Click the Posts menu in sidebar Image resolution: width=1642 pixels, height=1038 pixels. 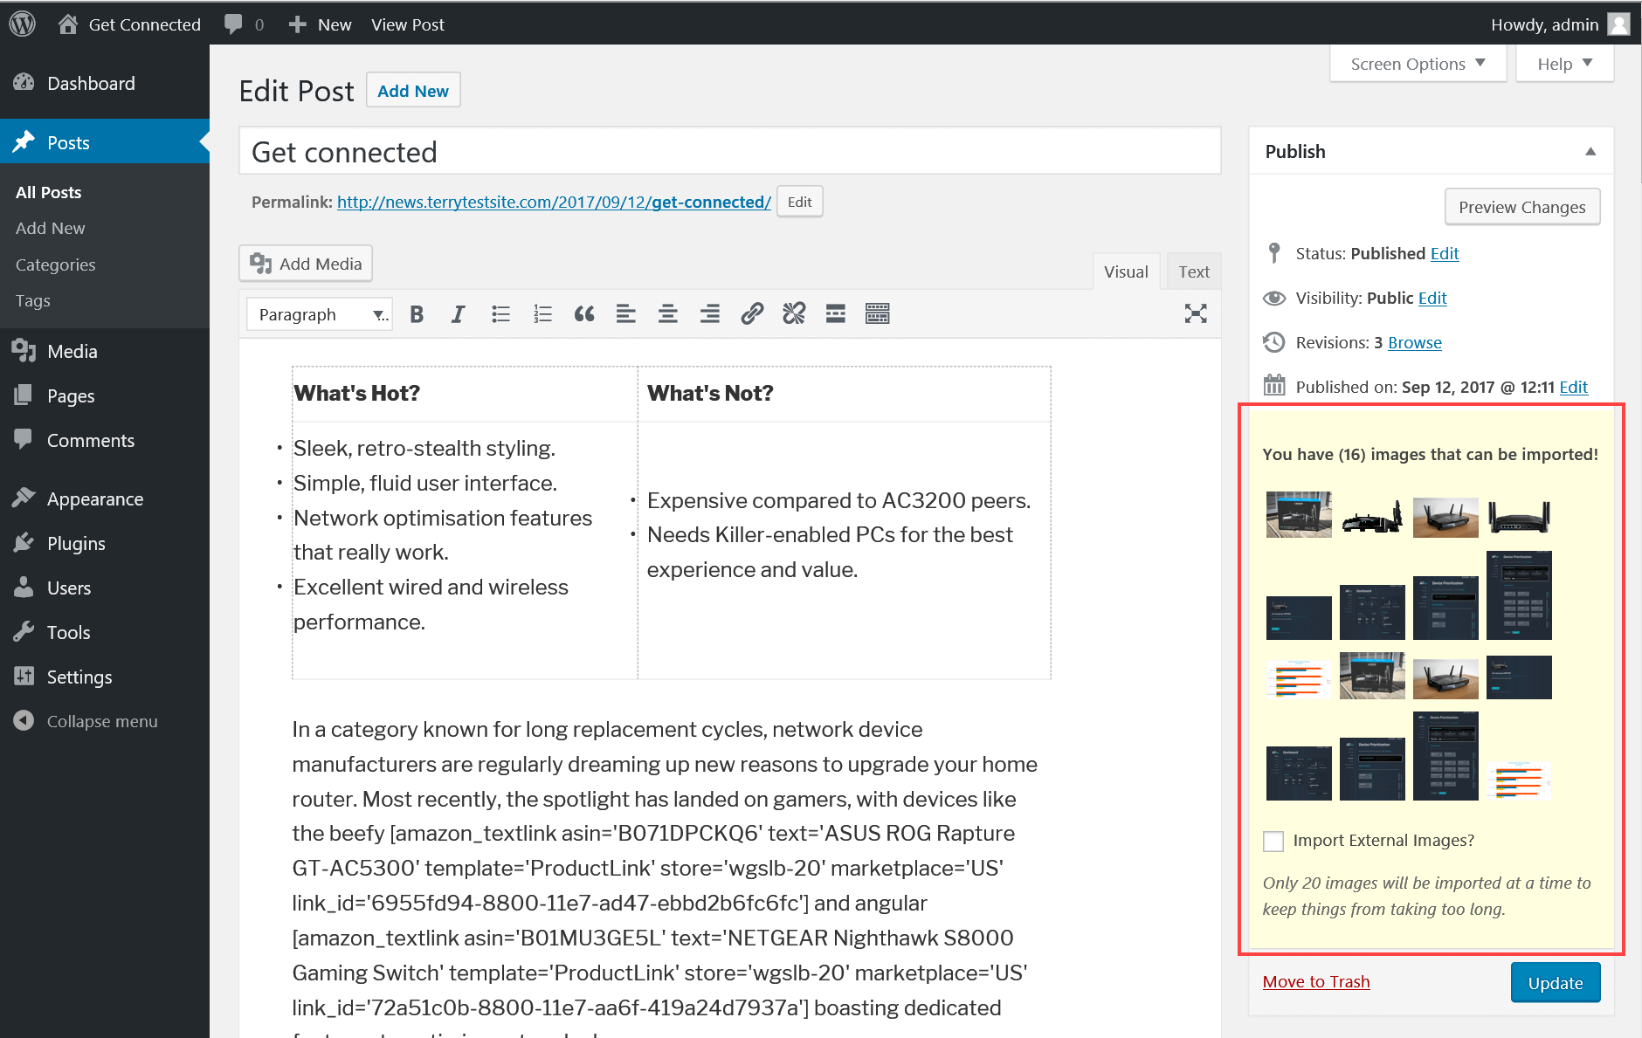(105, 142)
